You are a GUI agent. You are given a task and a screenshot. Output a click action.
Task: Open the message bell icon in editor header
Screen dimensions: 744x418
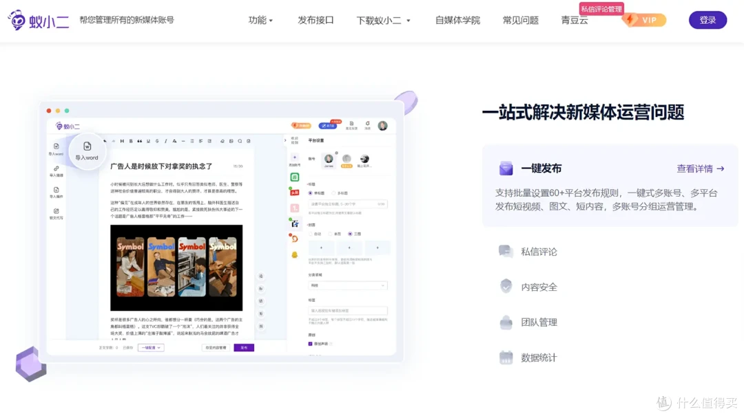(367, 124)
